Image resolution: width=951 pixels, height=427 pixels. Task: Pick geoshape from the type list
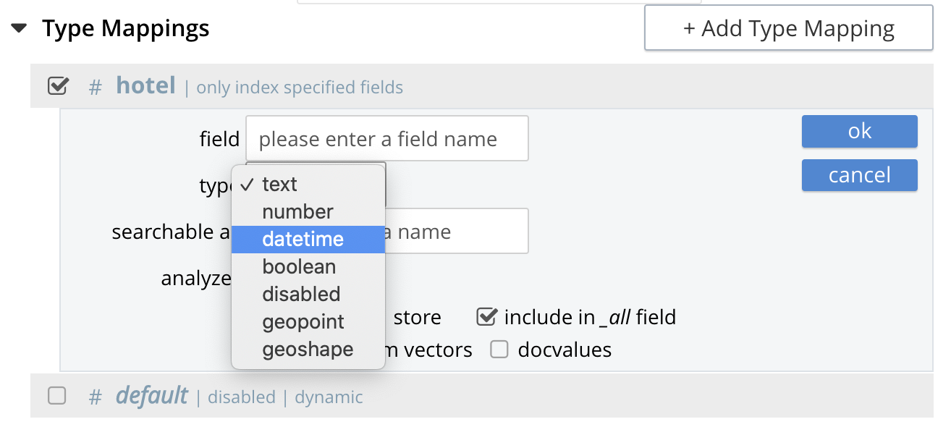click(x=308, y=350)
